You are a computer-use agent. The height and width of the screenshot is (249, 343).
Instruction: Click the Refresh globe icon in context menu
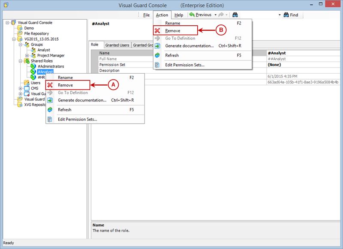pos(50,110)
